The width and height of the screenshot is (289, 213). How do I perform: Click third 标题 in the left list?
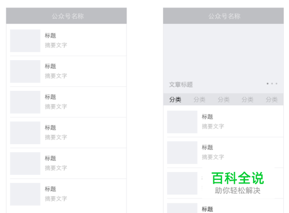click(x=50, y=97)
